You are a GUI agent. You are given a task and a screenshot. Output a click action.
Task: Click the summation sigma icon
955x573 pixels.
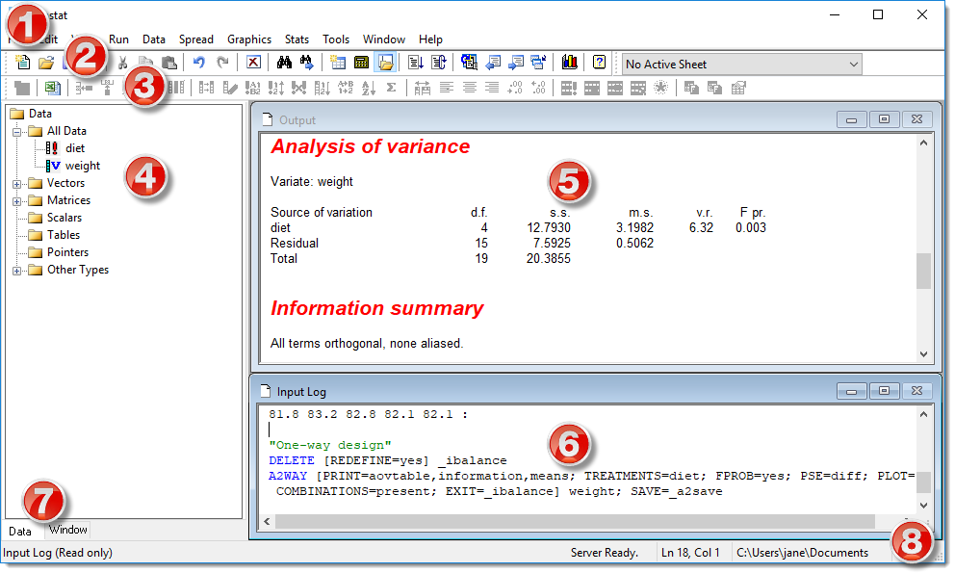point(390,88)
